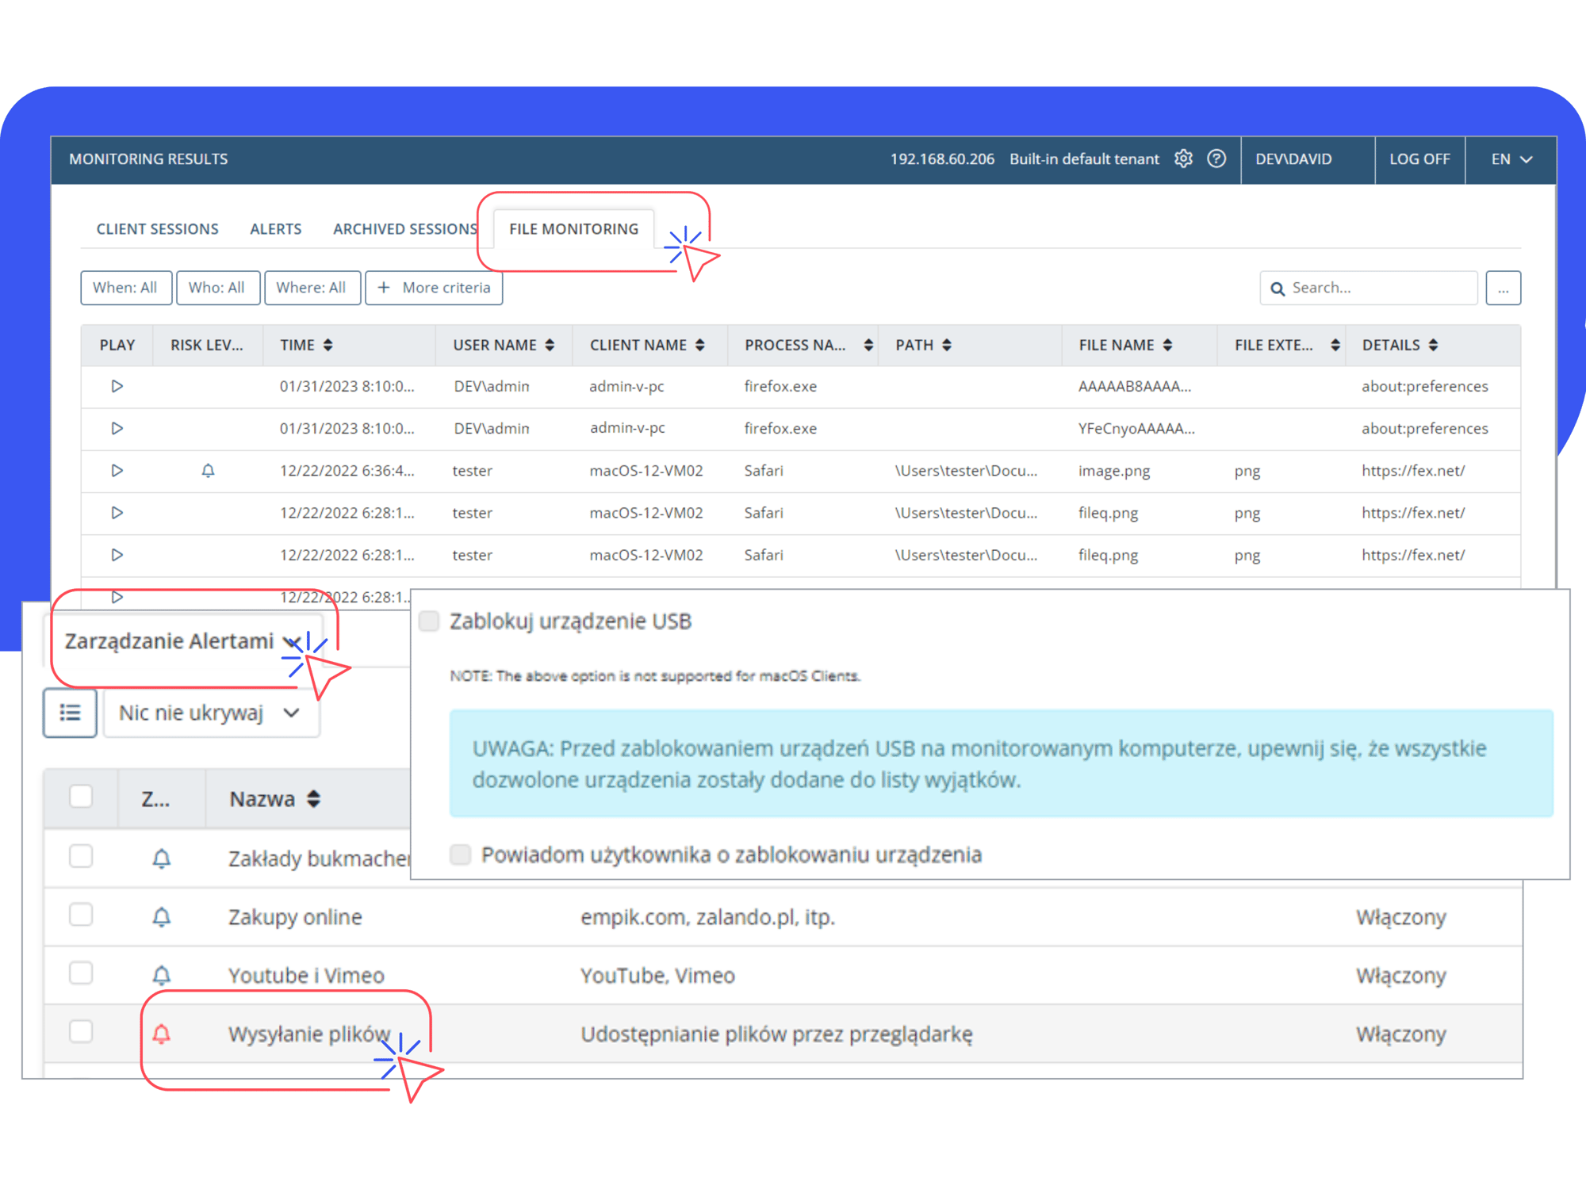Check Powiadom użytkownika o zablokowaniu urządzenia

click(460, 854)
